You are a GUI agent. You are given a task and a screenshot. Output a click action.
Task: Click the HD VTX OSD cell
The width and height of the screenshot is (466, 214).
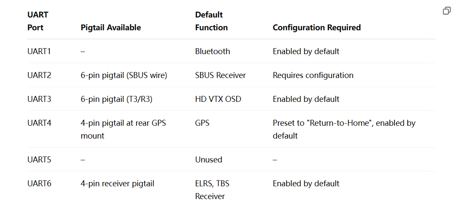[218, 99]
